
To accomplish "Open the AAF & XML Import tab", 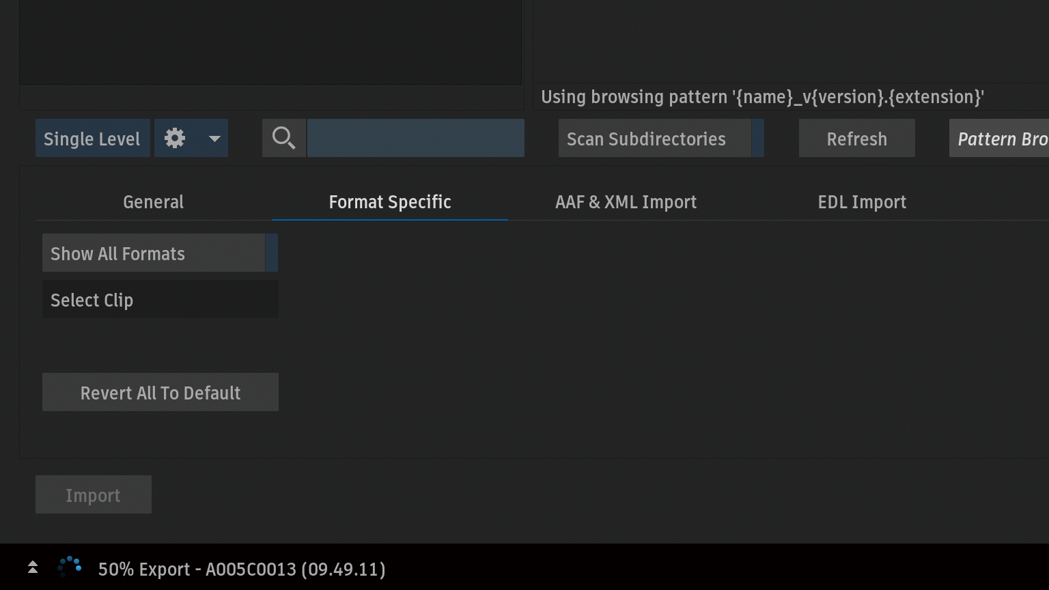I will (626, 202).
